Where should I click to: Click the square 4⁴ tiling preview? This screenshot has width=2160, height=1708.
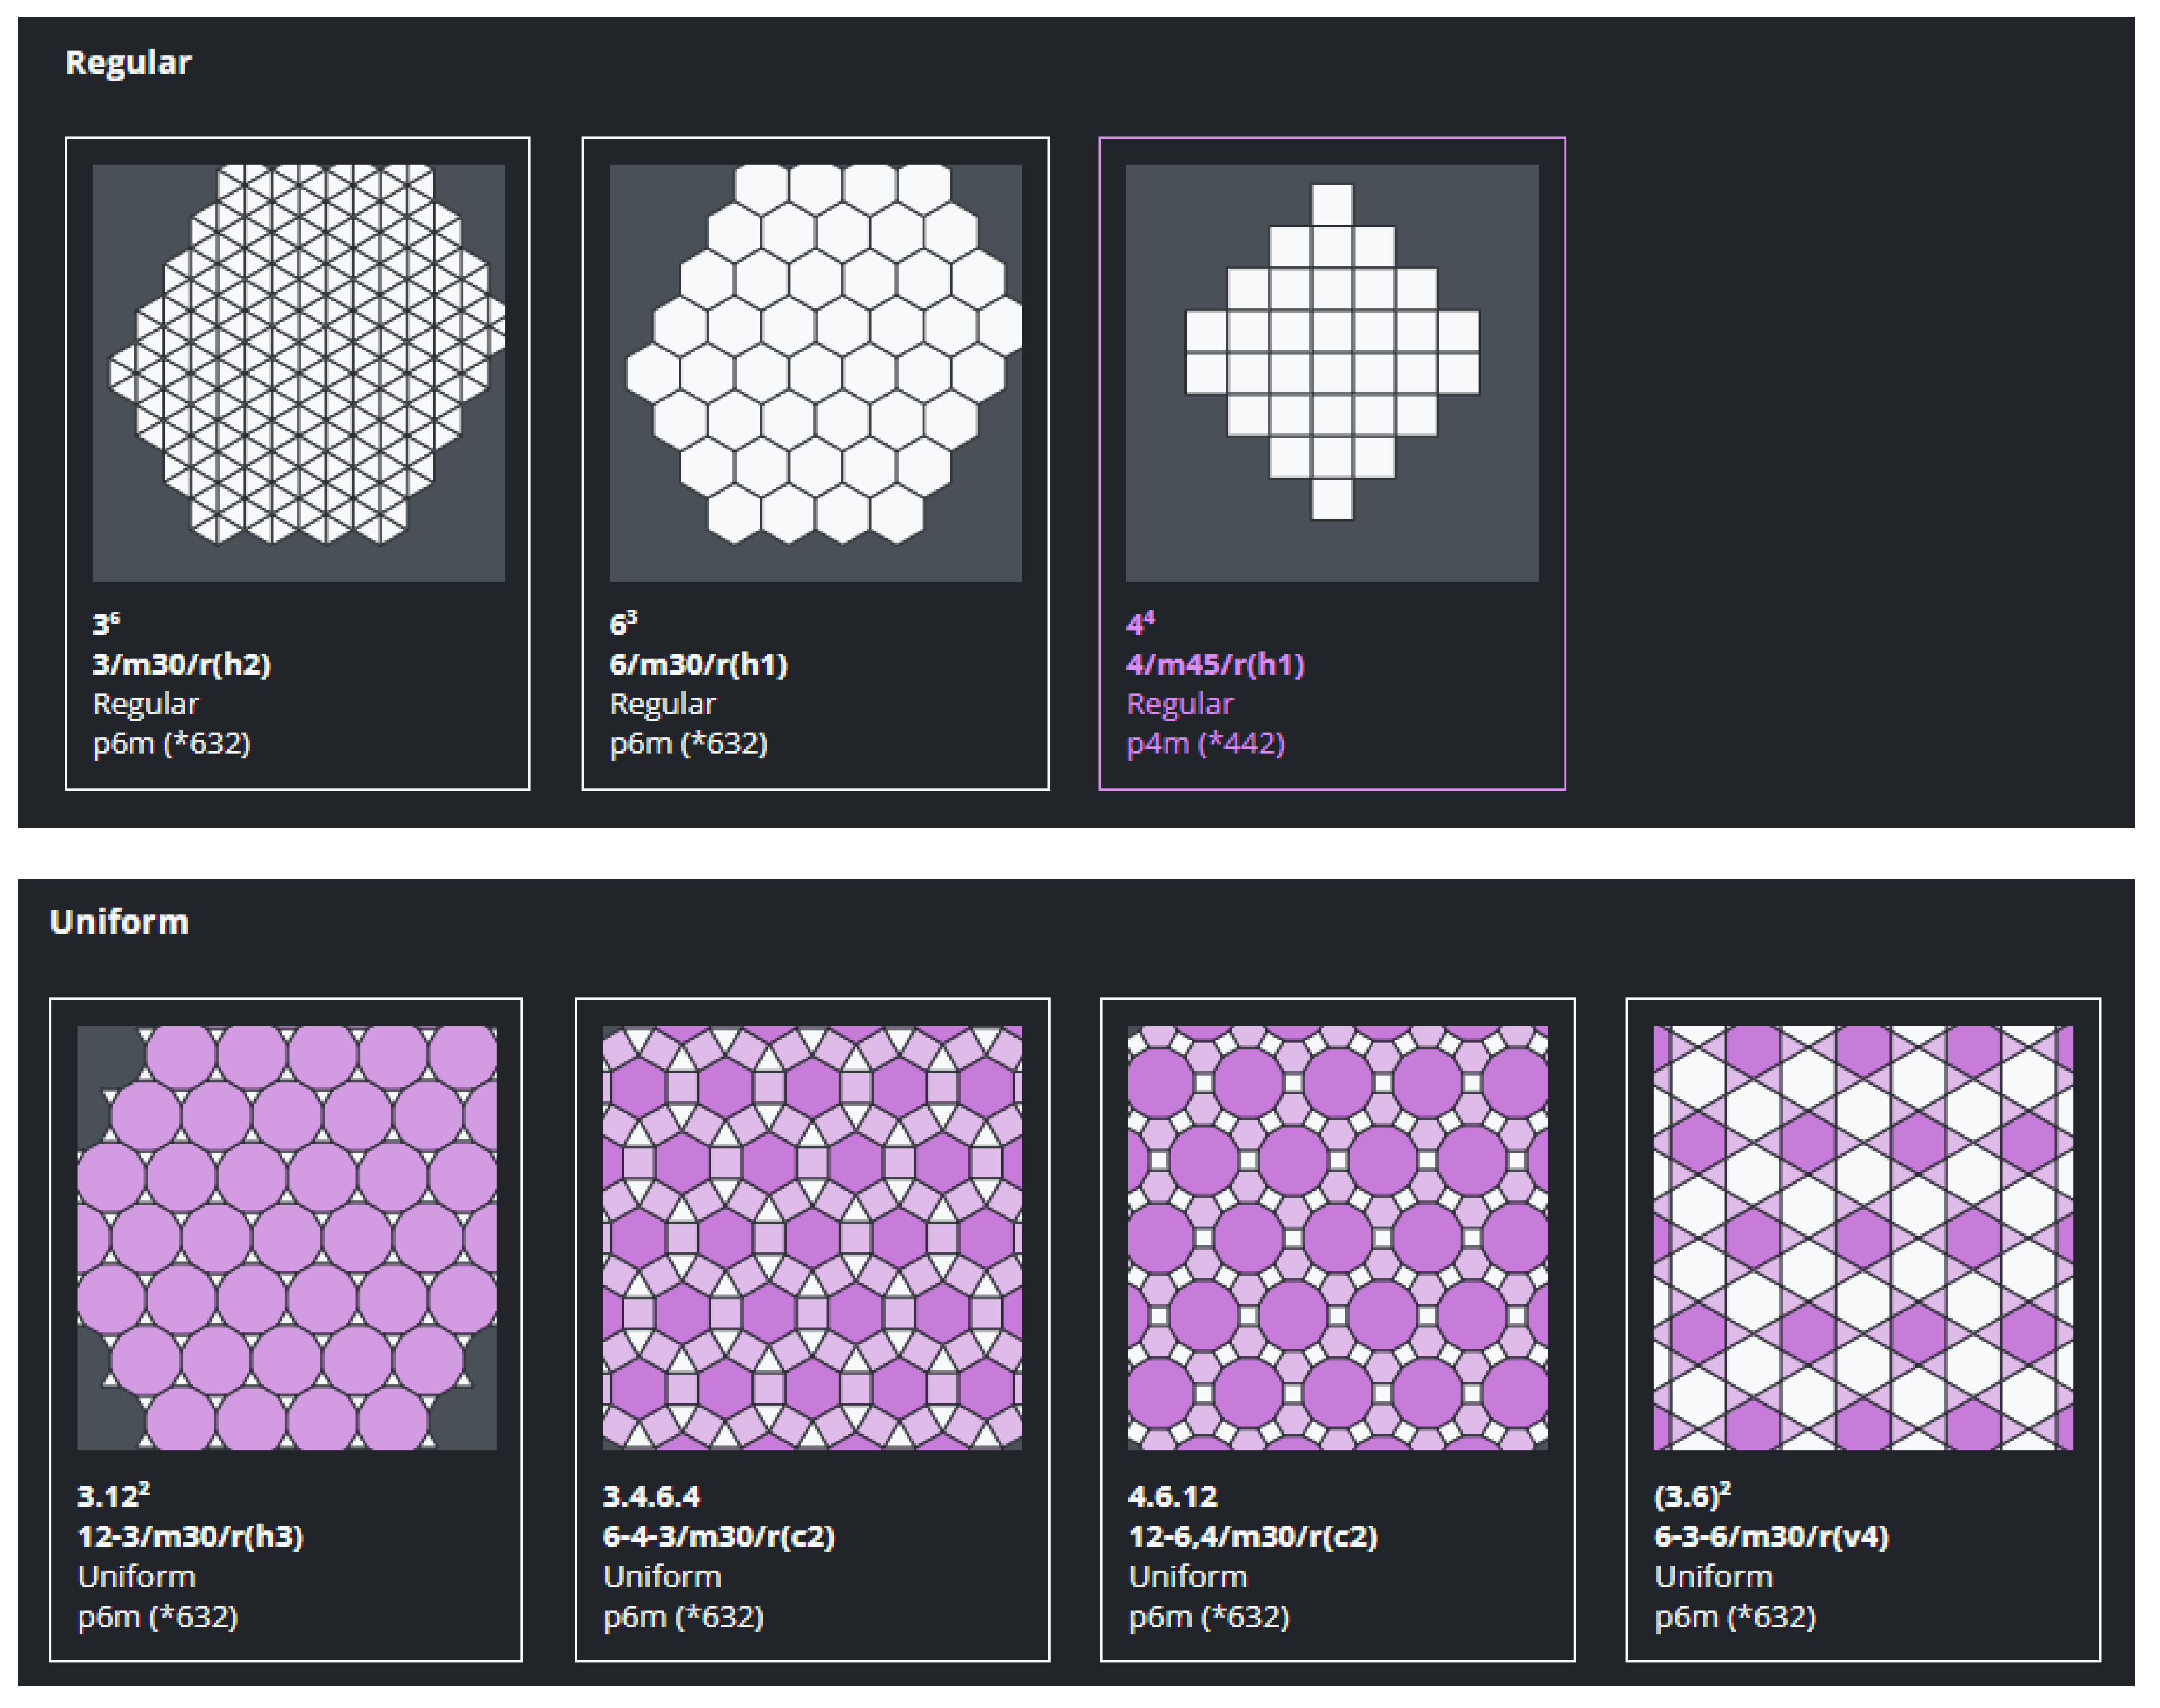pyautogui.click(x=1332, y=372)
